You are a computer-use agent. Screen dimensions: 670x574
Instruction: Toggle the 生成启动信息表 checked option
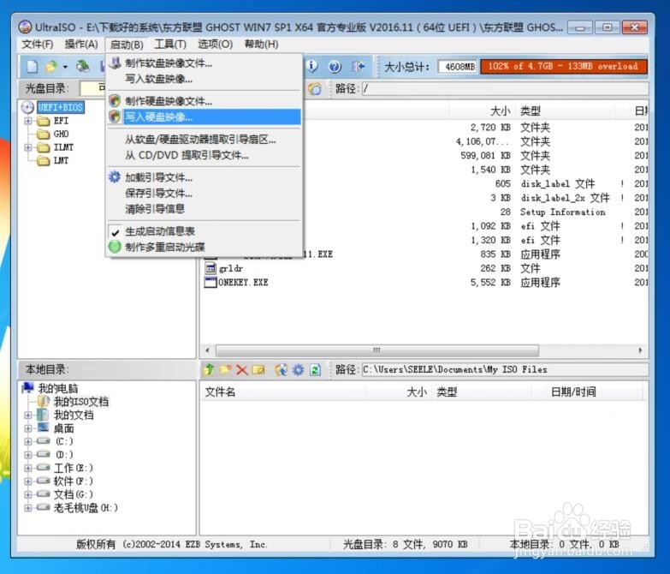pos(205,231)
